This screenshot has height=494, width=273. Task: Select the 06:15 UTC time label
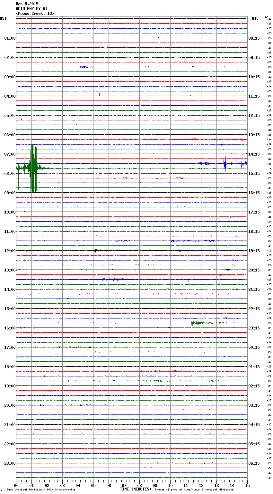point(254,463)
